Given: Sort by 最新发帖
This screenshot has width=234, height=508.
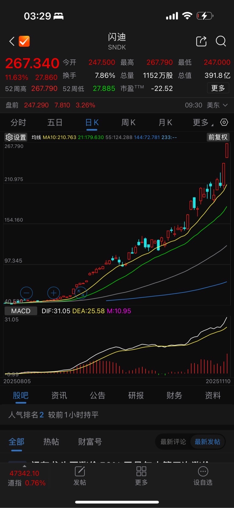Looking at the screenshot, I should (x=207, y=442).
